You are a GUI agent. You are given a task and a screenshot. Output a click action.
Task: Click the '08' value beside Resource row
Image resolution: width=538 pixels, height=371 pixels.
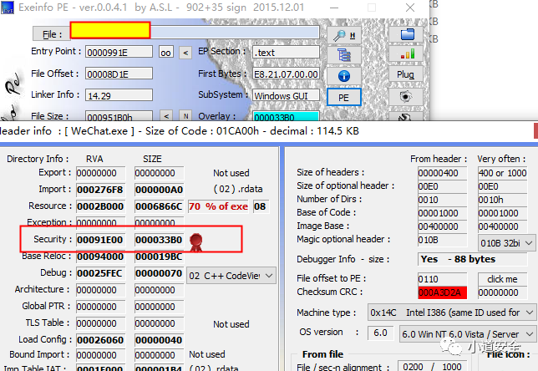click(260, 206)
